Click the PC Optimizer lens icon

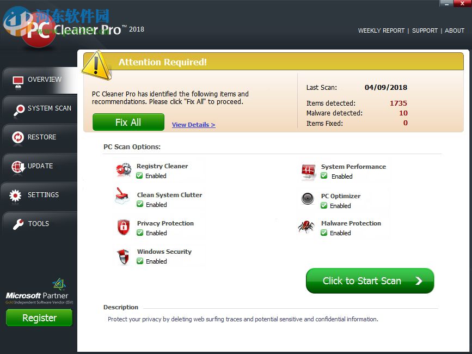click(x=308, y=199)
